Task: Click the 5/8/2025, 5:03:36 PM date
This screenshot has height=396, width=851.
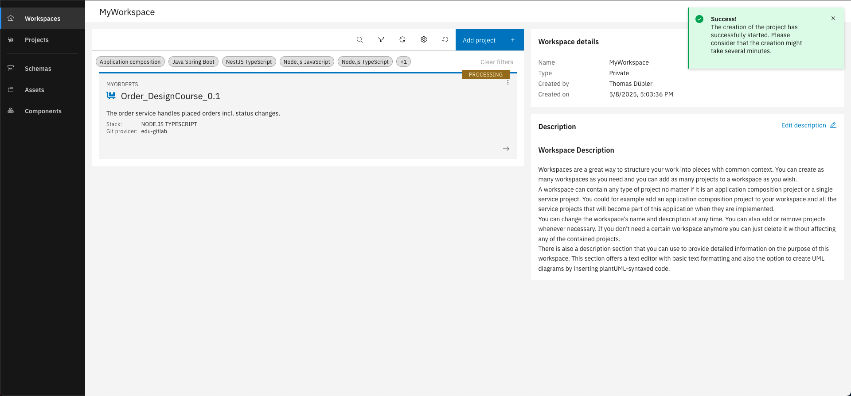Action: click(641, 94)
